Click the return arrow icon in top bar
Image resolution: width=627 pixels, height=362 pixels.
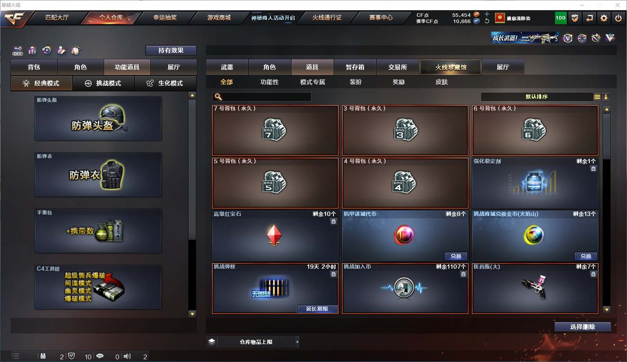[589, 18]
